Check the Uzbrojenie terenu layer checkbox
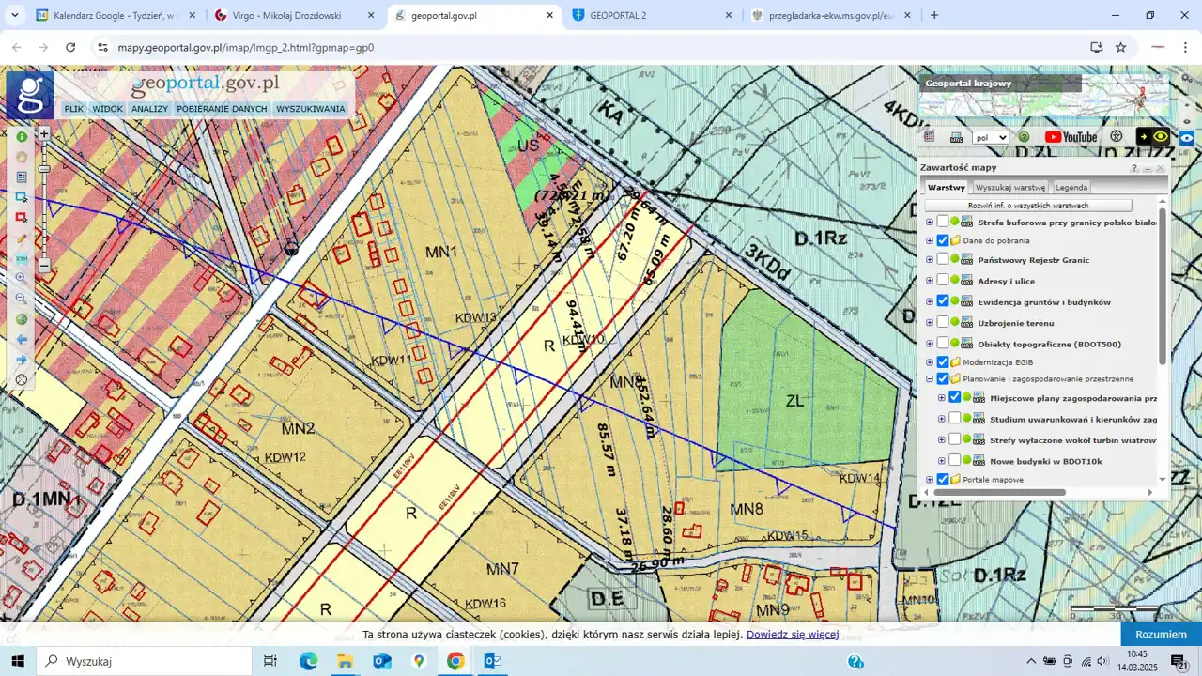This screenshot has width=1202, height=676. pyautogui.click(x=943, y=322)
